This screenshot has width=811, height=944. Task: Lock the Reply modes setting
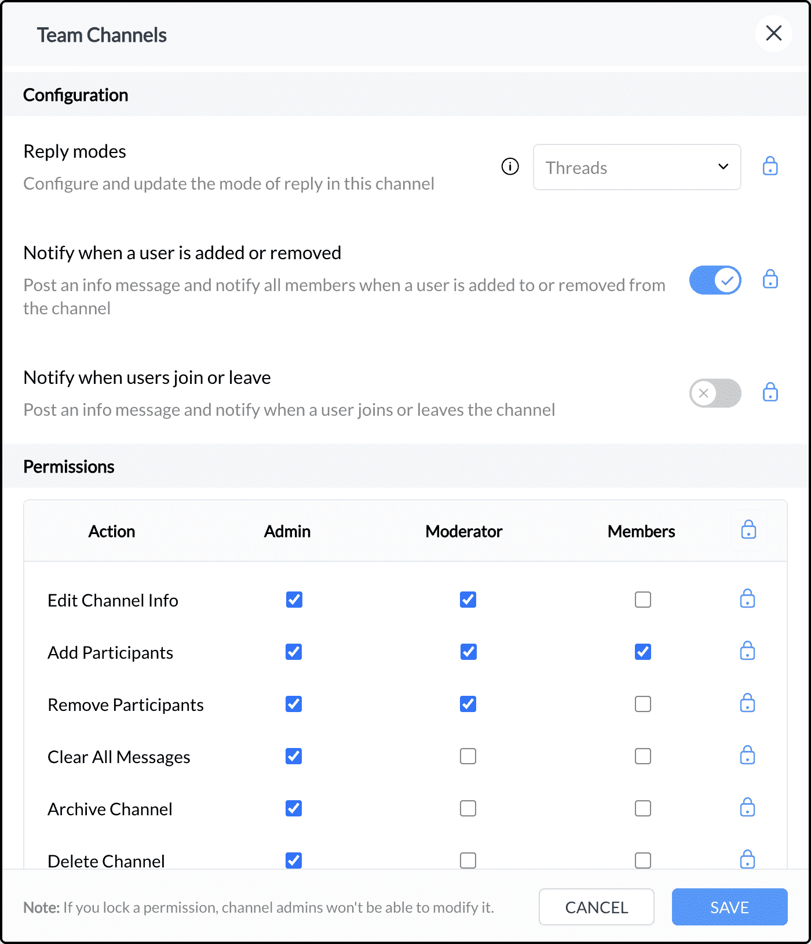tap(770, 166)
